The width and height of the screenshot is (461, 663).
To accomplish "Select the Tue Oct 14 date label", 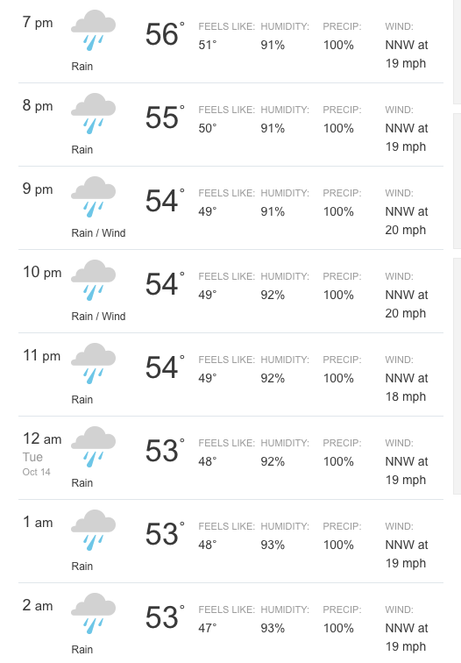I will pos(36,464).
